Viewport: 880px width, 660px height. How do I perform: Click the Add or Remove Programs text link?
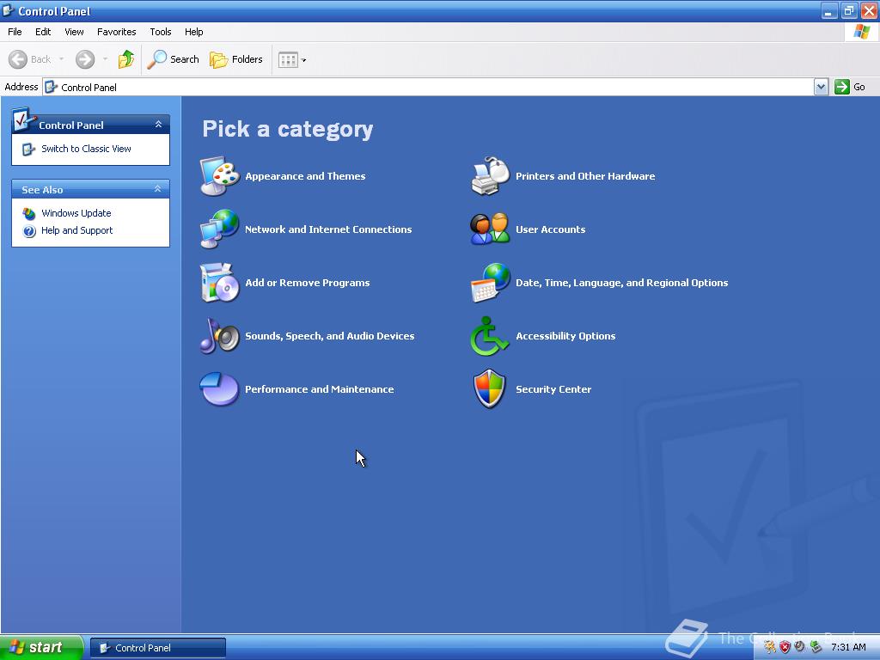308,282
